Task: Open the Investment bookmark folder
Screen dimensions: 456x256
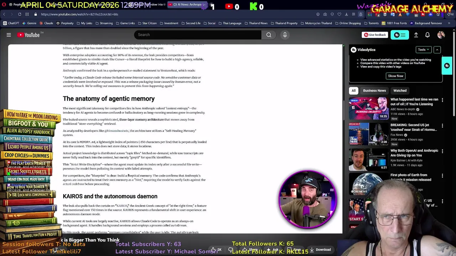Action: [169, 23]
